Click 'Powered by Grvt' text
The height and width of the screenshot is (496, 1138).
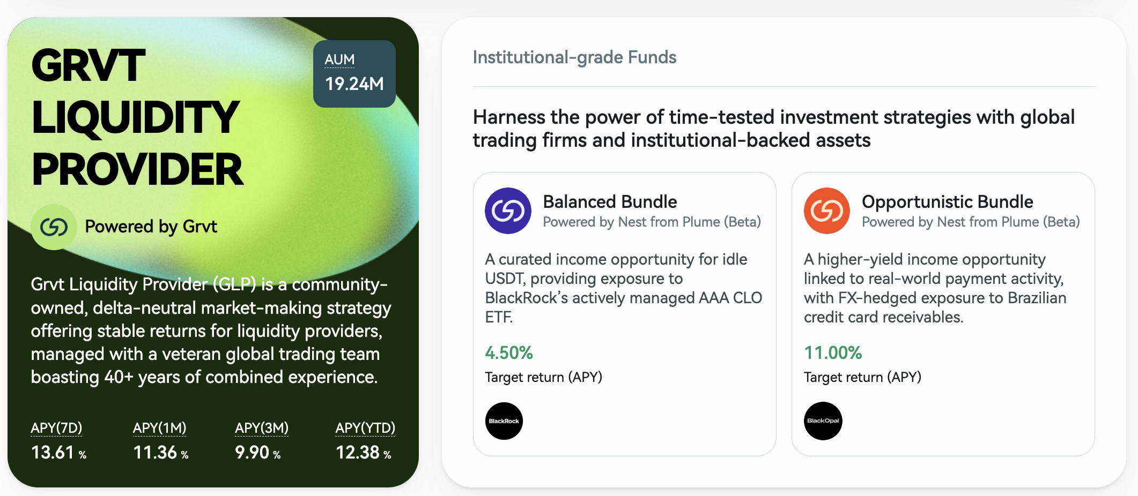point(151,227)
